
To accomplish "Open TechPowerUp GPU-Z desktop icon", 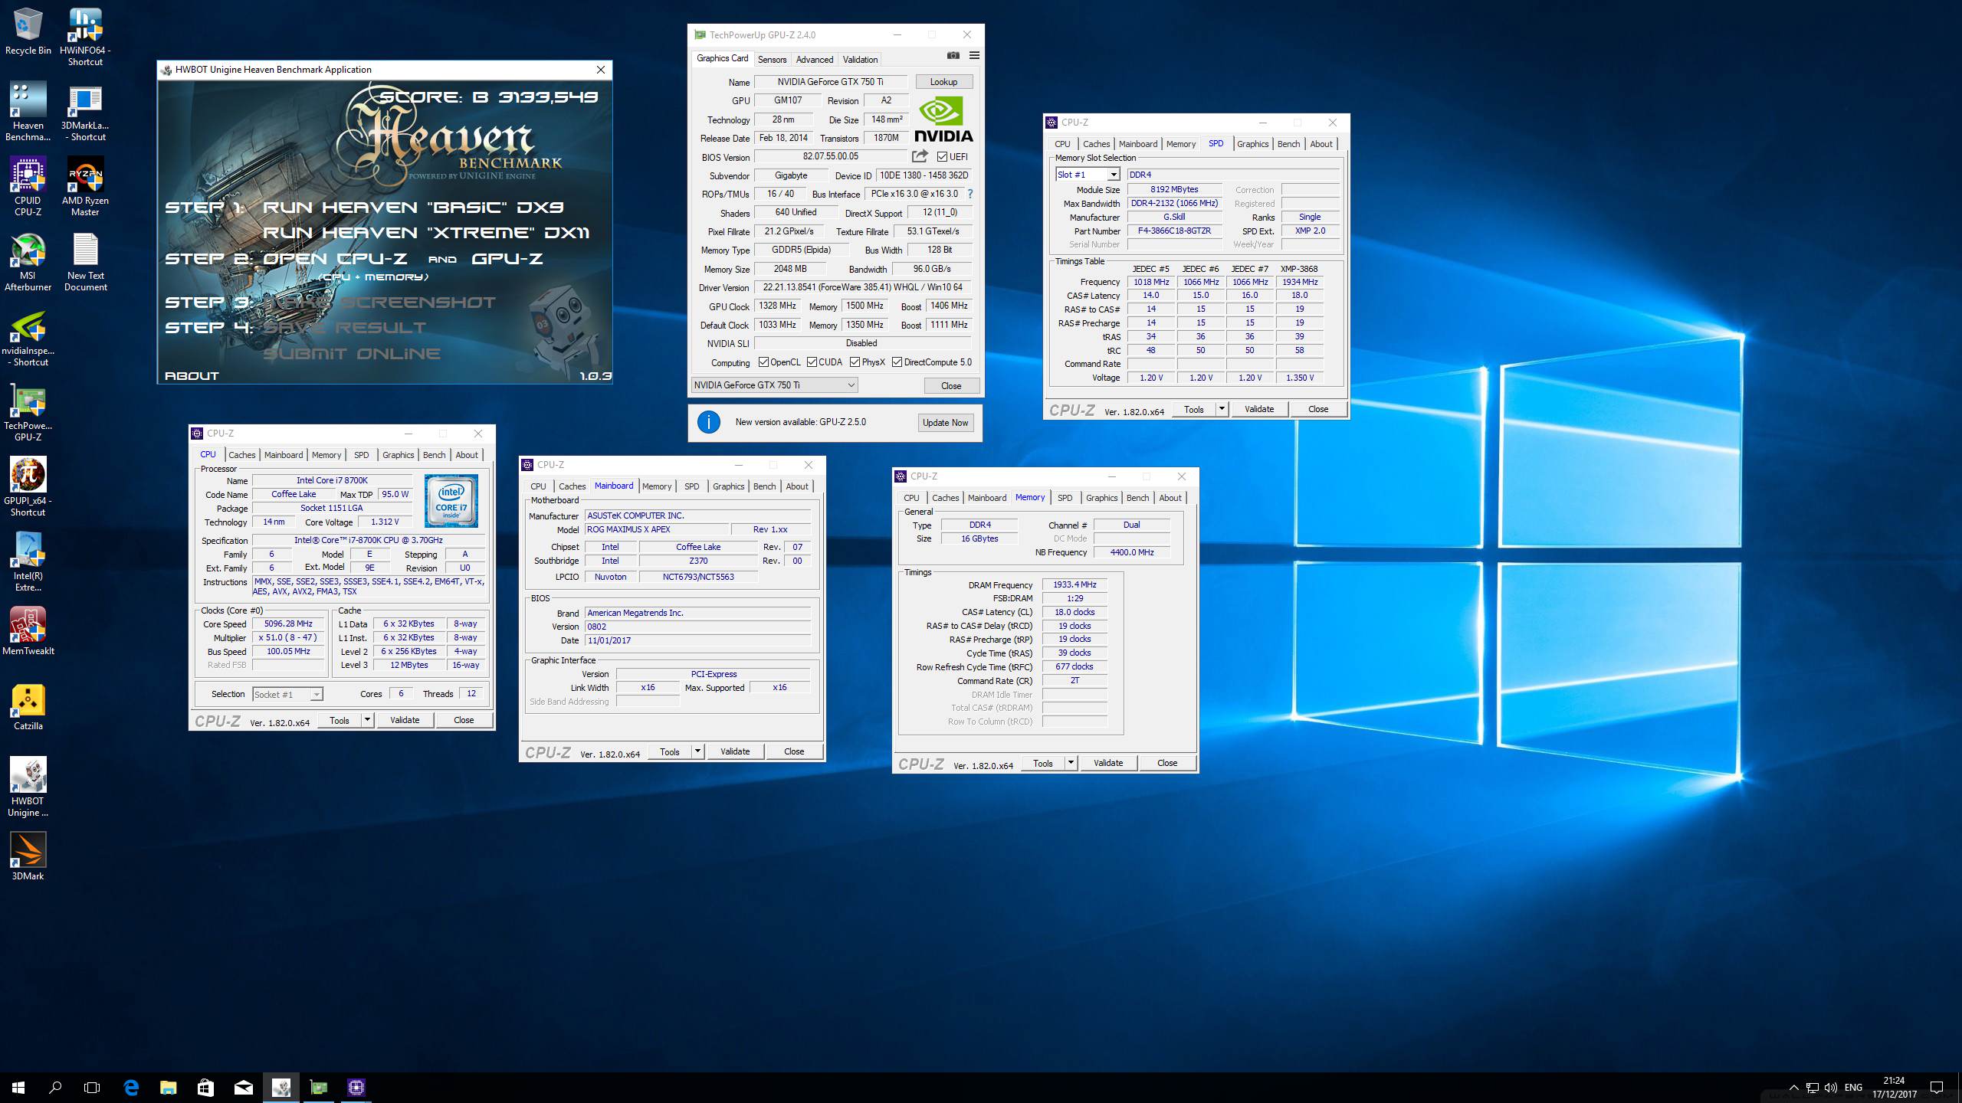I will (28, 412).
